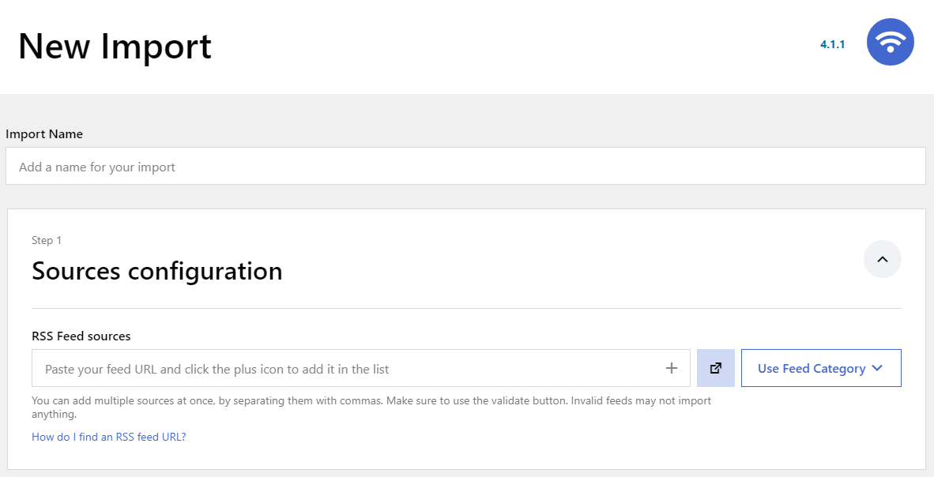The height and width of the screenshot is (477, 934).
Task: Open "How do I find an RSS feed URL?"
Action: [108, 437]
